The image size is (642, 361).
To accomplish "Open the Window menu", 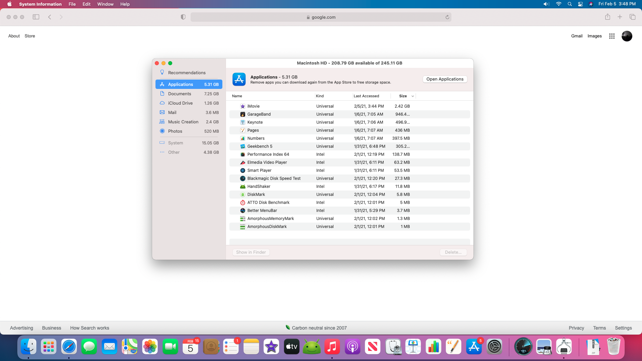I will (x=105, y=4).
